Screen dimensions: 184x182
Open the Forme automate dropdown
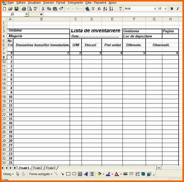pyautogui.click(x=41, y=174)
